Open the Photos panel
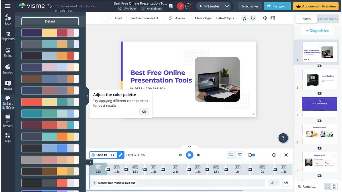The width and height of the screenshot is (342, 192). (x=8, y=53)
